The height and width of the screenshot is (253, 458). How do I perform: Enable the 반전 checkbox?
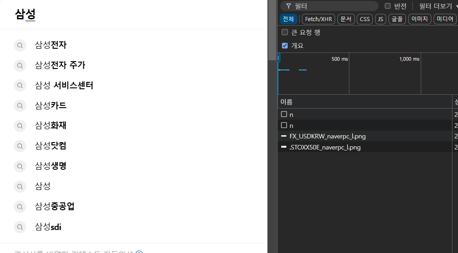[x=388, y=6]
